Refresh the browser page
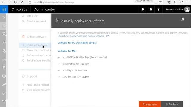Image resolution: width=191 pixels, height=107 pixels. coord(16,2)
